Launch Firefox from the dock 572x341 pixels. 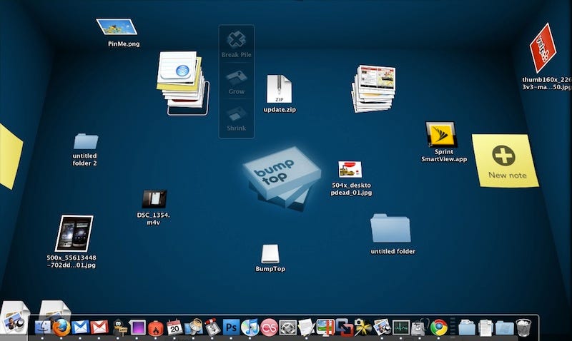click(x=61, y=327)
